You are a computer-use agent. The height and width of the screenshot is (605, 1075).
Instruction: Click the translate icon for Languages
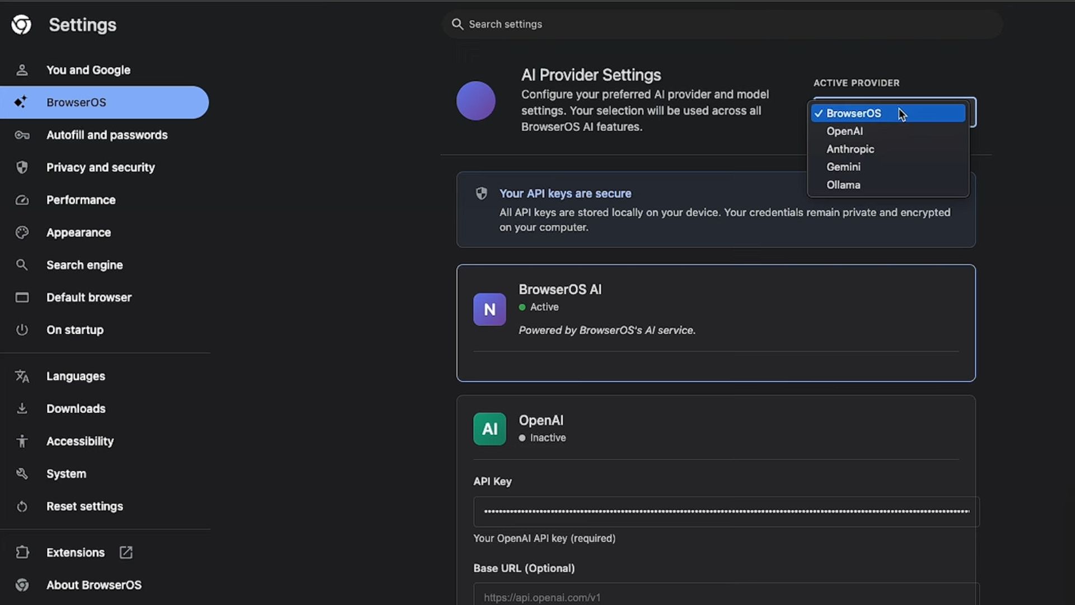coord(22,376)
